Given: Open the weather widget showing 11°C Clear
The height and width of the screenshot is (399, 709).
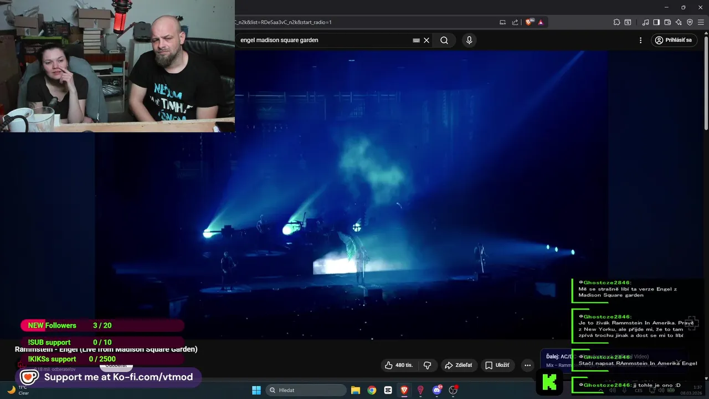Looking at the screenshot, I should (18, 390).
